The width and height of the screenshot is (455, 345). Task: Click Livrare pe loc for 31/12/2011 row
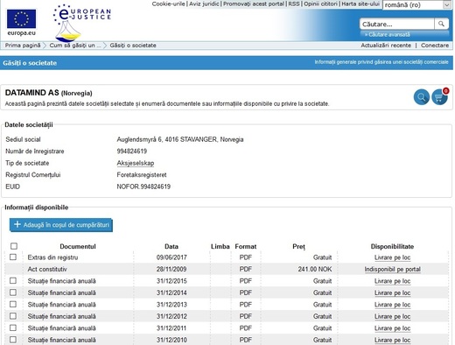[392, 328]
